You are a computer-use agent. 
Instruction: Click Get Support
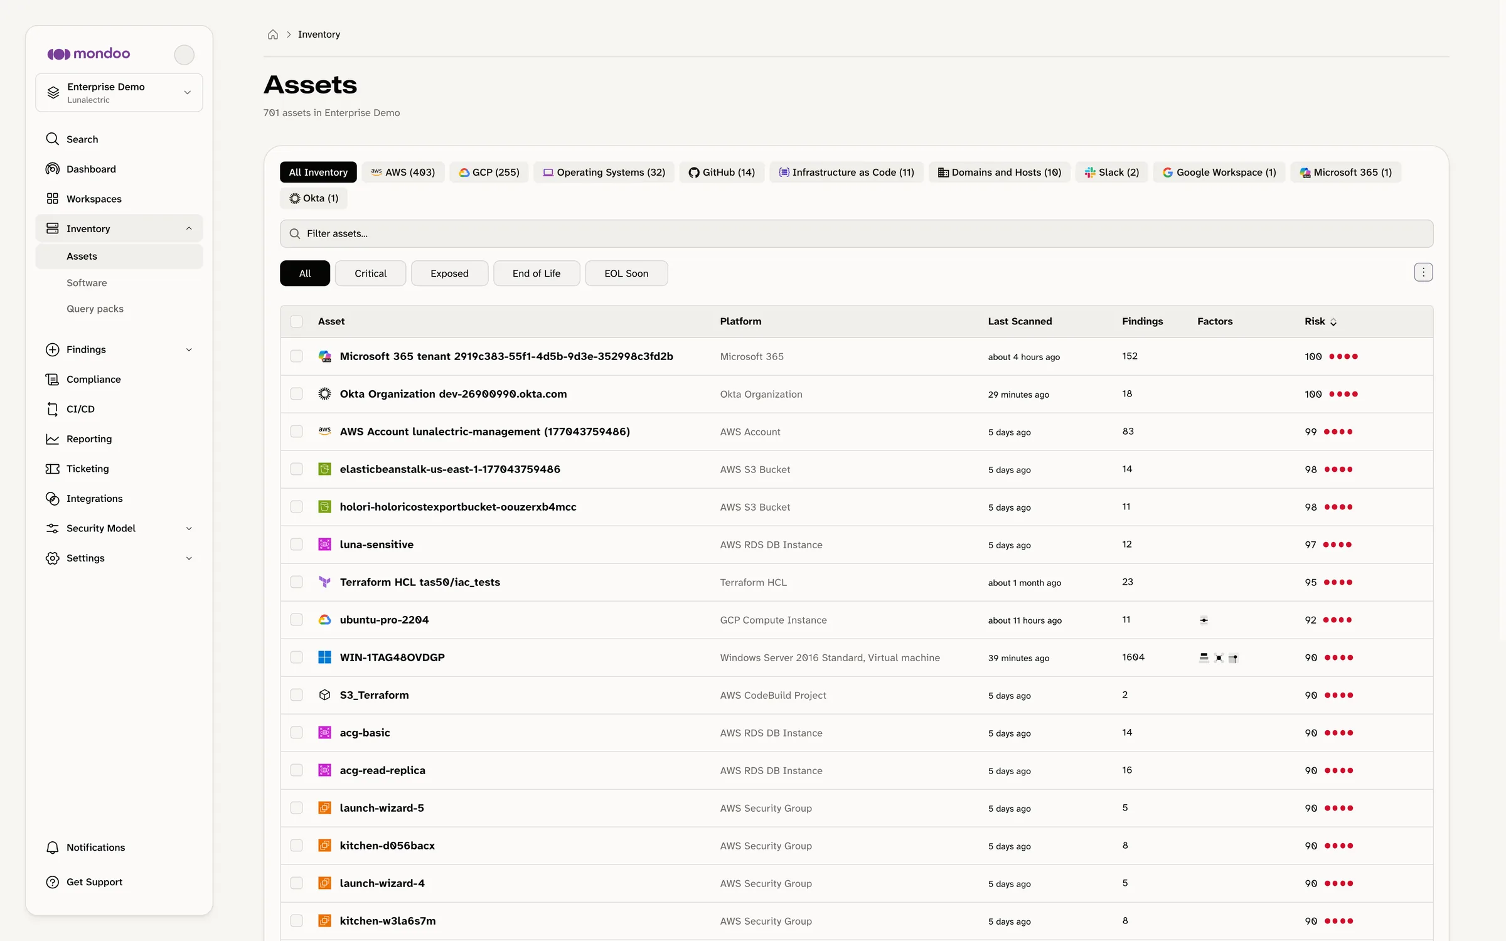click(119, 882)
